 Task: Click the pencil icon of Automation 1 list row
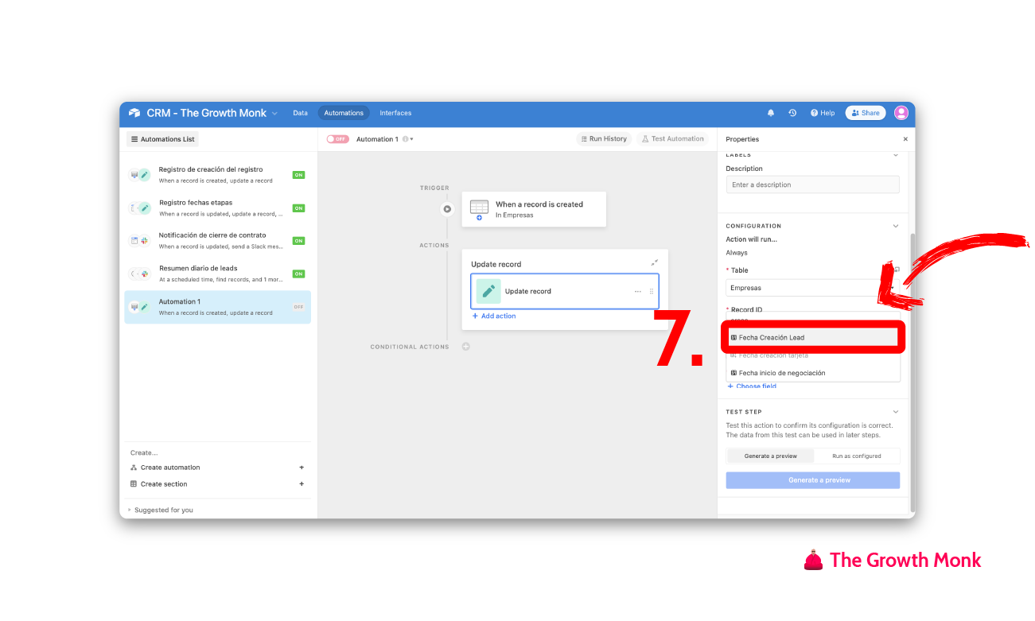(x=144, y=307)
